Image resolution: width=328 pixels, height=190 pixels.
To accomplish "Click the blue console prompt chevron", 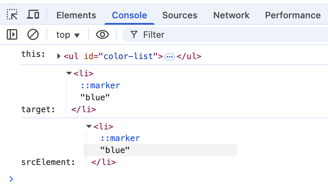I will [x=11, y=179].
